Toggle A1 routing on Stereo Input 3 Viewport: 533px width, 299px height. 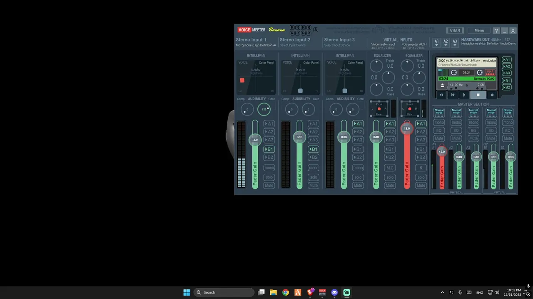(x=358, y=124)
